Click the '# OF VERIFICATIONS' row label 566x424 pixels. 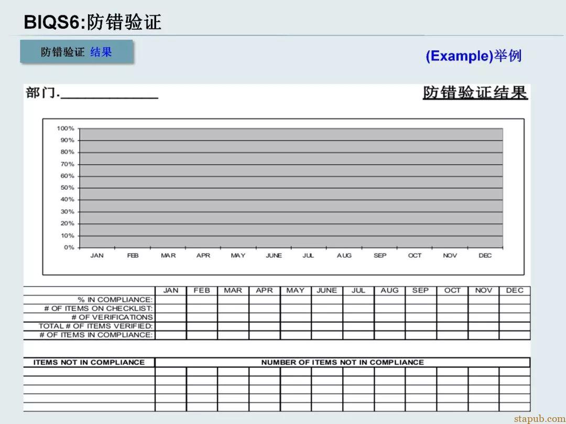click(112, 317)
